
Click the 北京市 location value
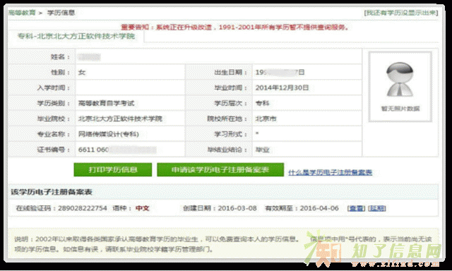(266, 119)
